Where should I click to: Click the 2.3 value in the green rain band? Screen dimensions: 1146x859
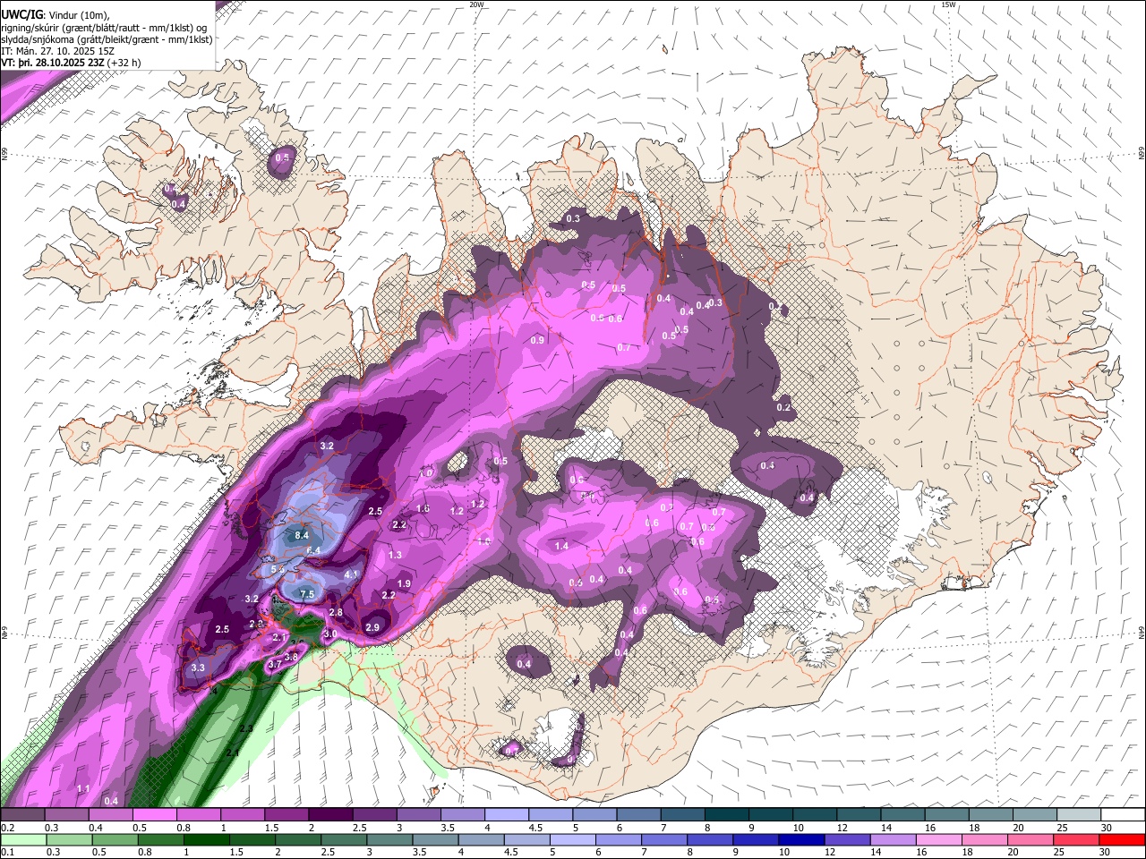click(x=245, y=728)
